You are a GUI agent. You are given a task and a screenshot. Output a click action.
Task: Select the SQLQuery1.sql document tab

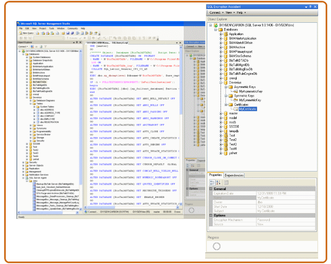tap(107, 43)
